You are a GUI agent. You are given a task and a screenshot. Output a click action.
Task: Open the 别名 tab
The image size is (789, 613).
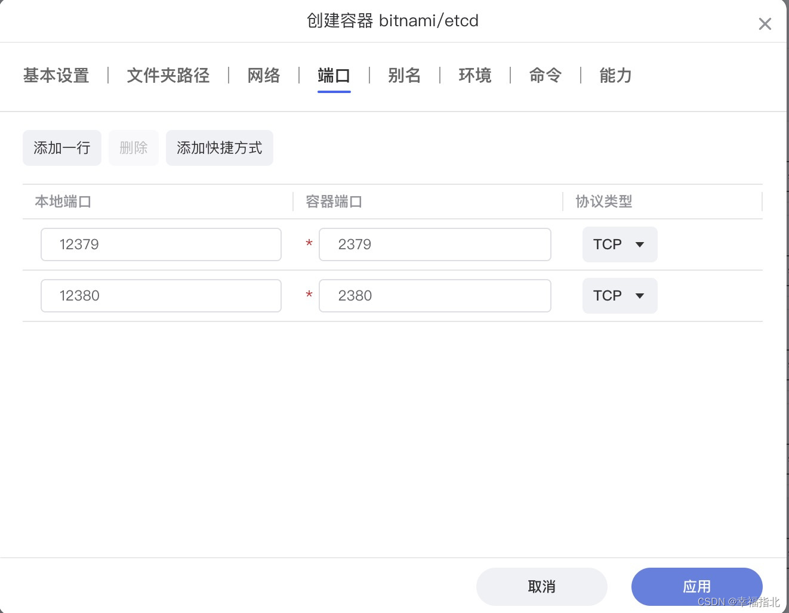[x=405, y=76]
